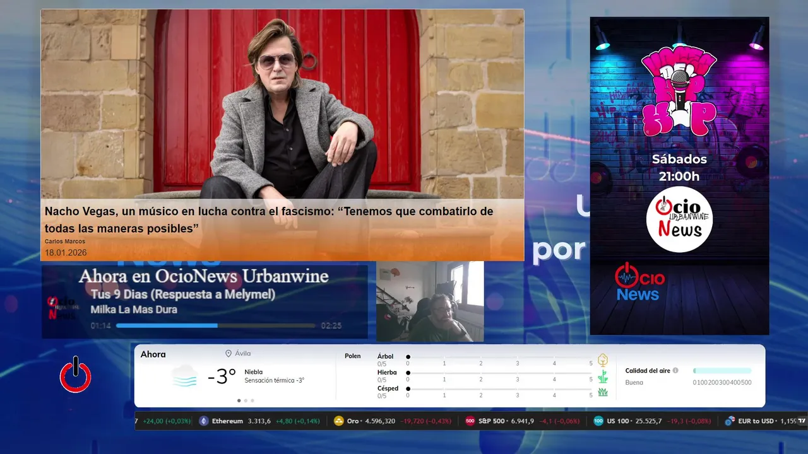Click the Oro change −19,720 (−0,43%)
The image size is (808, 454).
pos(426,421)
